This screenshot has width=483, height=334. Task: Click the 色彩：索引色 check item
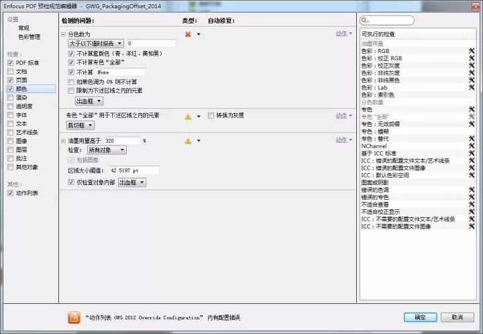[418, 95]
